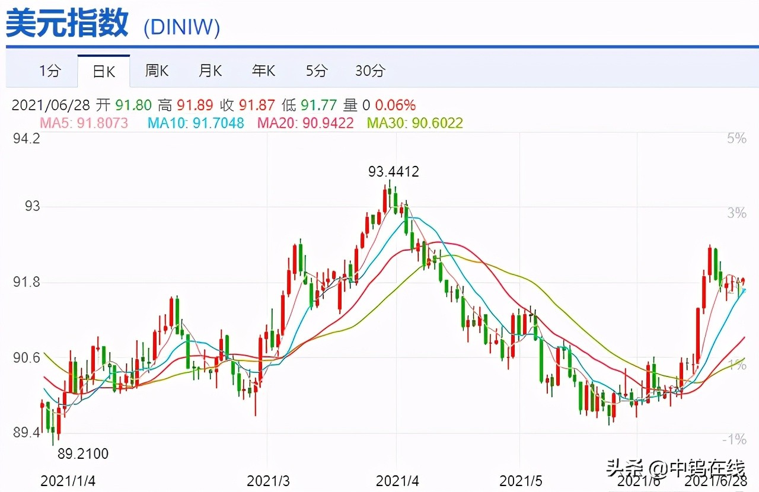The width and height of the screenshot is (759, 492).
Task: Click the 90.6 y-axis label
Action: [x=26, y=358]
